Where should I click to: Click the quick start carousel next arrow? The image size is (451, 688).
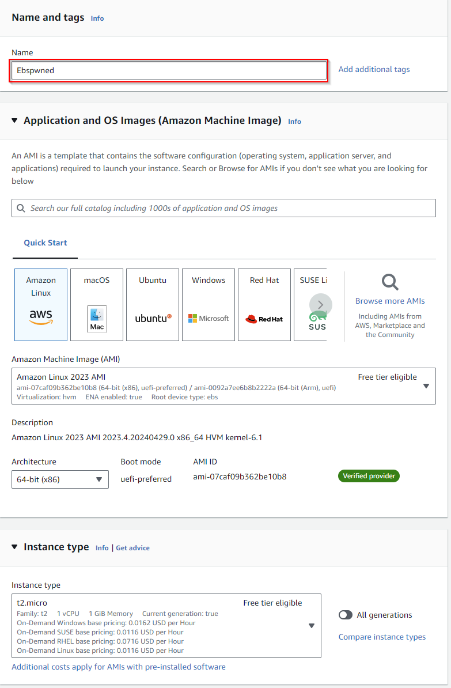pos(320,305)
